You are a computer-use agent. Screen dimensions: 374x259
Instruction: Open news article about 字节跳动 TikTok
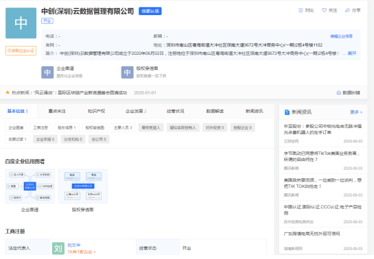[x=322, y=156]
